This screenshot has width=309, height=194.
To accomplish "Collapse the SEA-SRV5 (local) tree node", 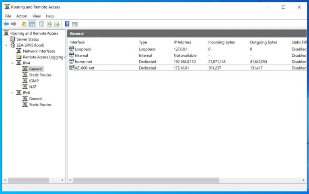I will point(6,45).
